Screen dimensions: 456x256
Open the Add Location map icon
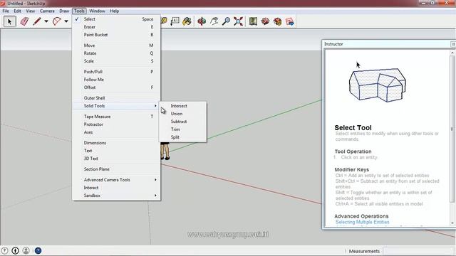coord(253,21)
